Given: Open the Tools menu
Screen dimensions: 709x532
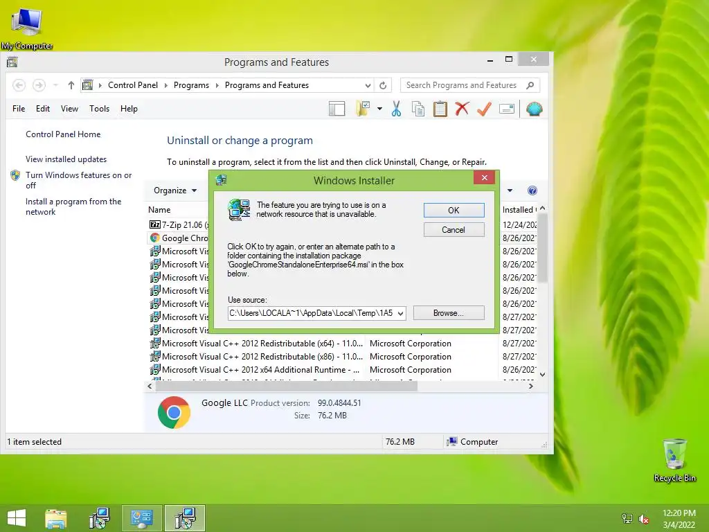Looking at the screenshot, I should pos(100,109).
